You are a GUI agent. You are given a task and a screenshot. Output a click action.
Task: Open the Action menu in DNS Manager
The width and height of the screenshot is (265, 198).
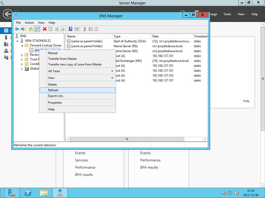[x=29, y=23]
